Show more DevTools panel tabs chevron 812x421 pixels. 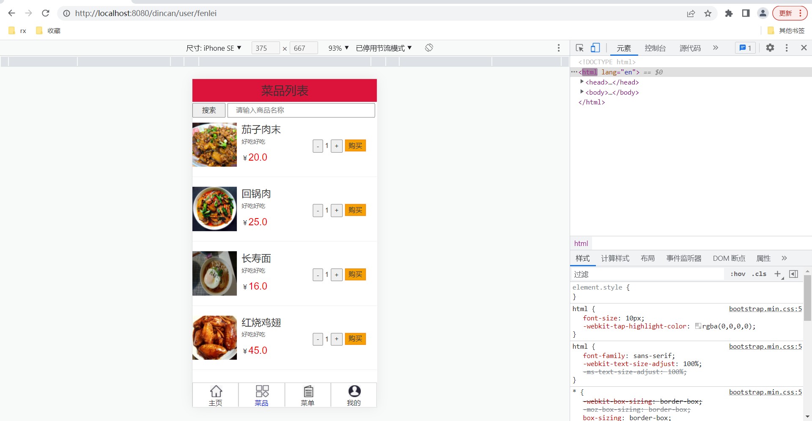click(x=716, y=48)
